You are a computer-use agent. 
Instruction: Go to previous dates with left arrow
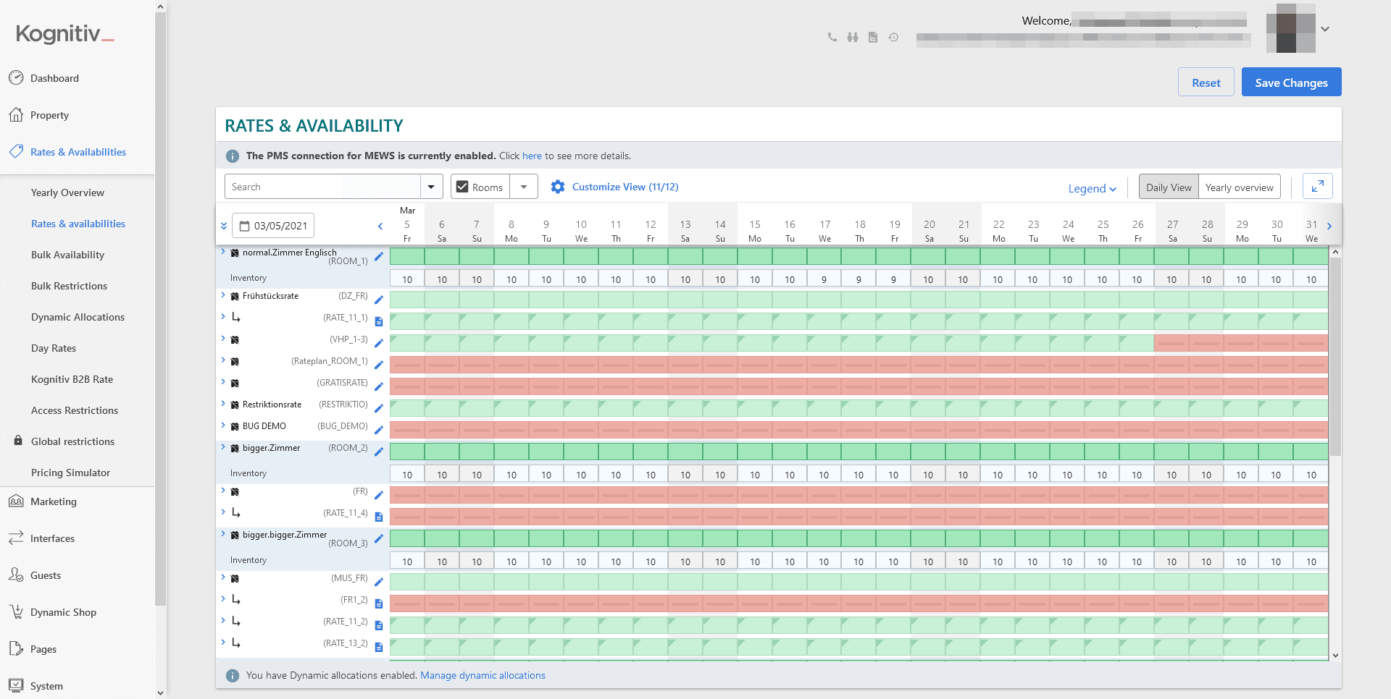(x=380, y=226)
